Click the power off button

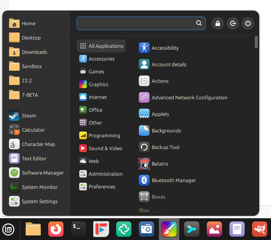[x=248, y=23]
